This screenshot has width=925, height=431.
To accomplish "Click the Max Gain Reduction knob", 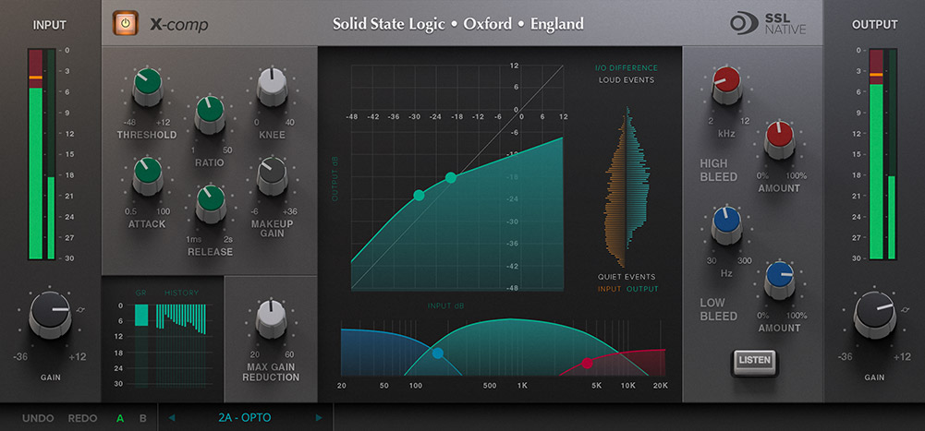I will pyautogui.click(x=270, y=317).
